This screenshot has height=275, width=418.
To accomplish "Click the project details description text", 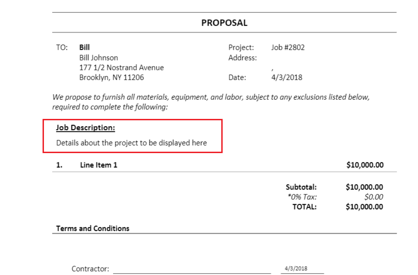I will pos(132,143).
